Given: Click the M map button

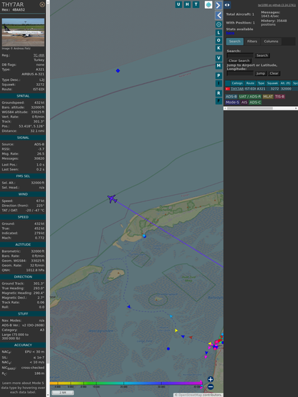Looking at the screenshot, I should [x=218, y=66].
